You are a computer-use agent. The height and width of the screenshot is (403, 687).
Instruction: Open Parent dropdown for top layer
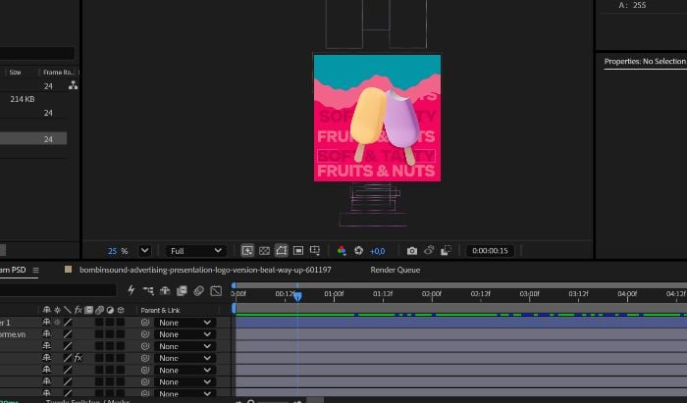pyautogui.click(x=185, y=323)
